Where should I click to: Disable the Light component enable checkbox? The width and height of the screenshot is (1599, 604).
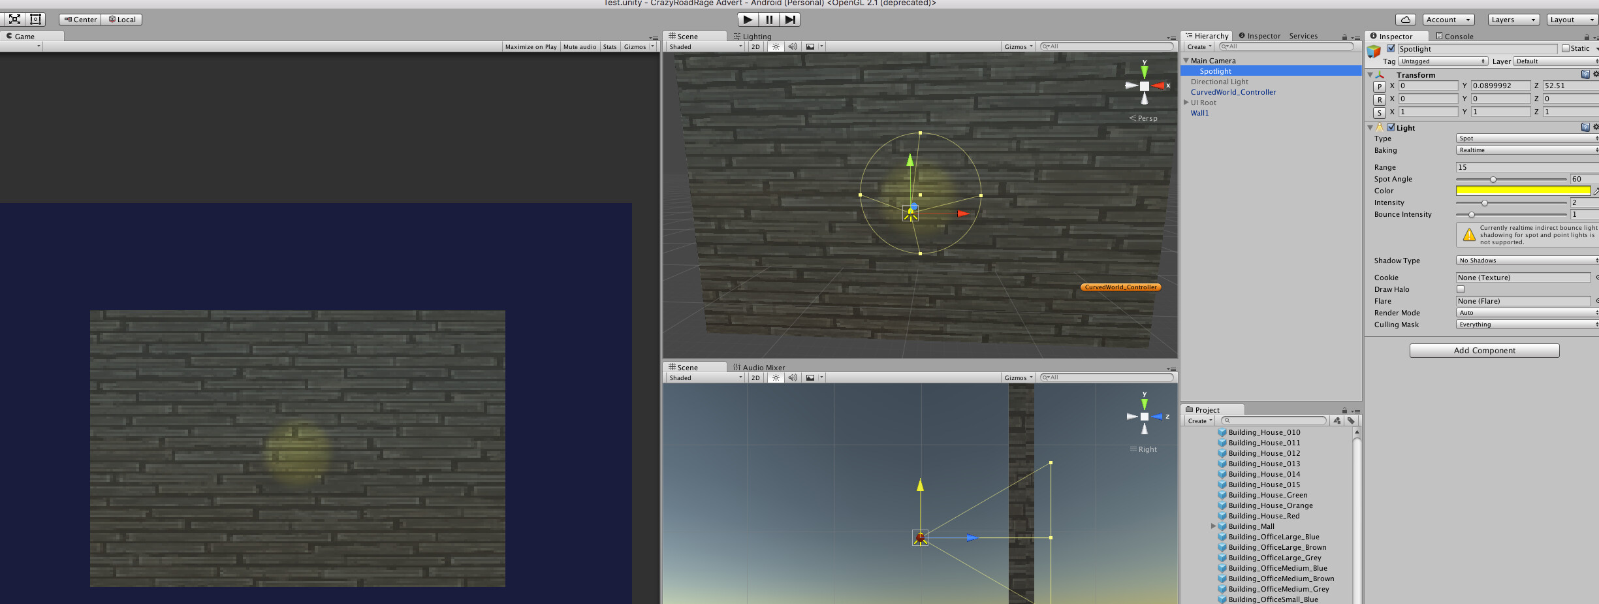point(1391,127)
